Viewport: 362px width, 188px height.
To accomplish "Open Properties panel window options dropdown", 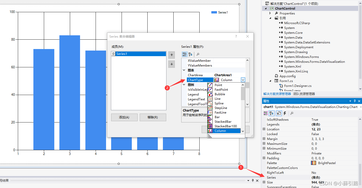I will [x=350, y=101].
